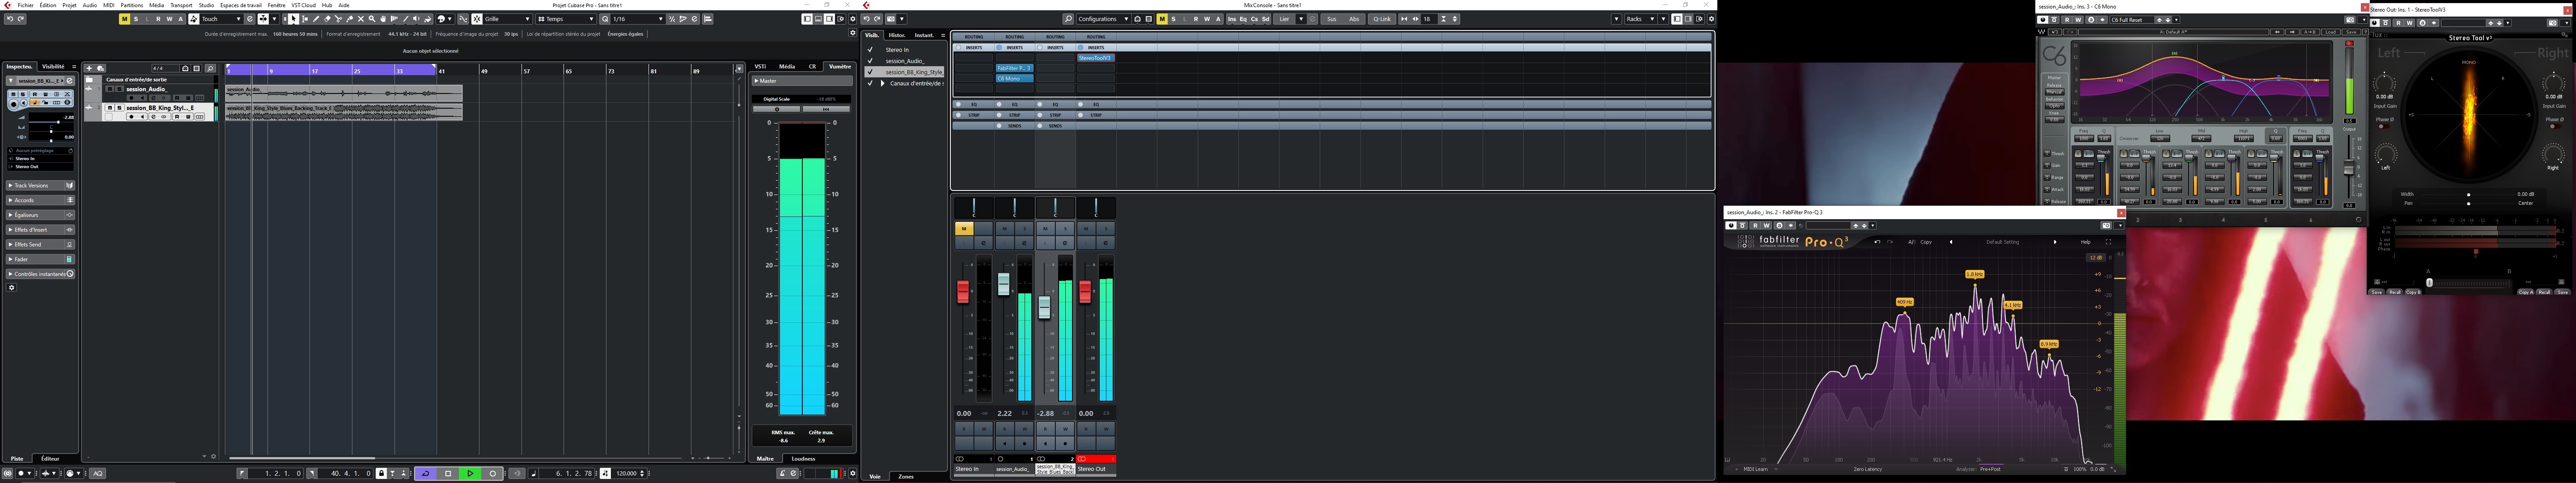Toggle global Mute state button M
2576x483 pixels.
125,19
